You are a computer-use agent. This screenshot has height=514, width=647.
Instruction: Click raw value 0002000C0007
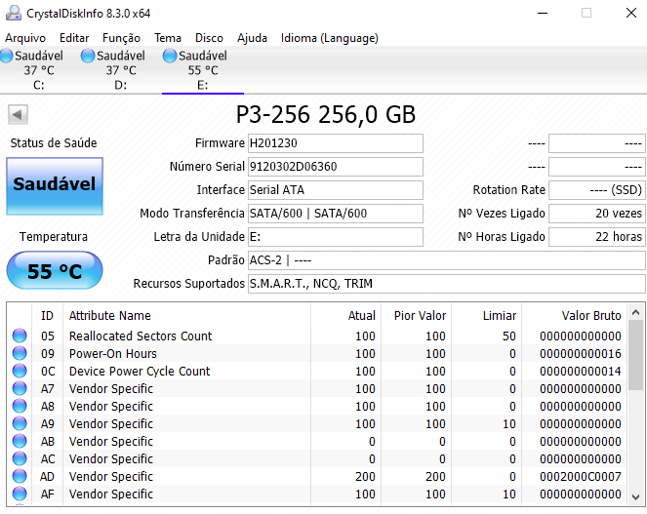(x=581, y=477)
